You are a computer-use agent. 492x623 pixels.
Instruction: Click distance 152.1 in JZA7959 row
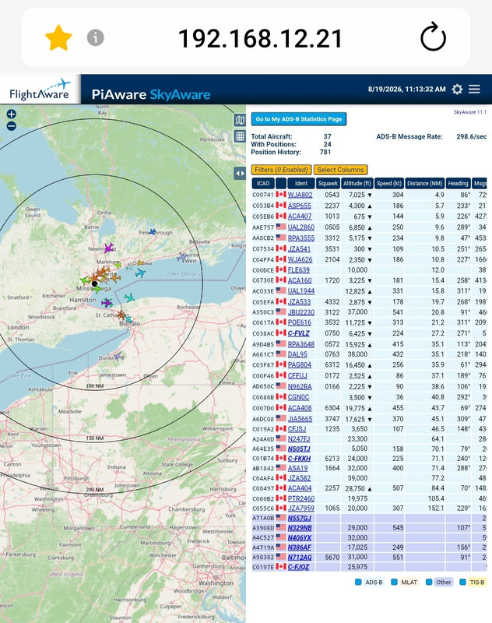point(438,509)
